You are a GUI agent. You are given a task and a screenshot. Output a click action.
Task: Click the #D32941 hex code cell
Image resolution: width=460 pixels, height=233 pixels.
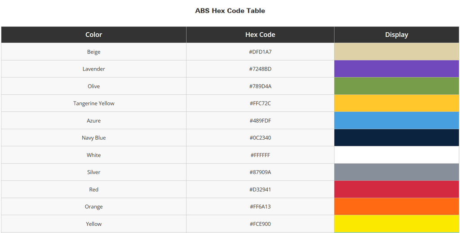260,189
